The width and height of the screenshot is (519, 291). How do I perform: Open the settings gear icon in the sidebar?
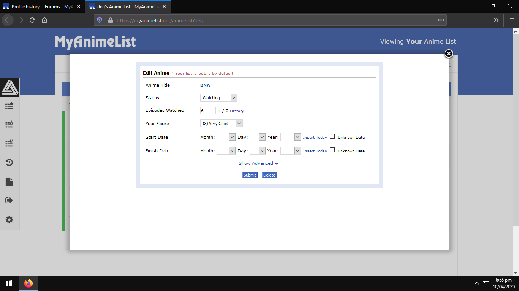click(x=9, y=220)
